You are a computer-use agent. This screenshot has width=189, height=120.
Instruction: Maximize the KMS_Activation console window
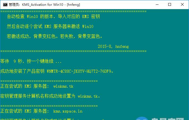coord(170,5)
